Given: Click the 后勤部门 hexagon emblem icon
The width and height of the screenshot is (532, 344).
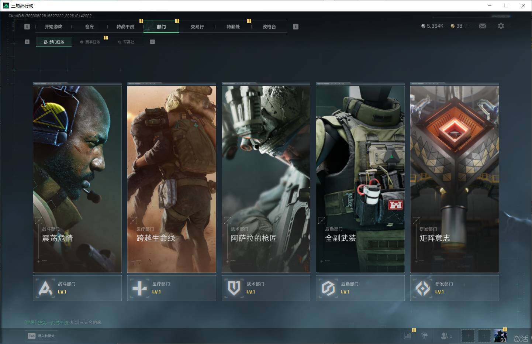Looking at the screenshot, I should [328, 288].
